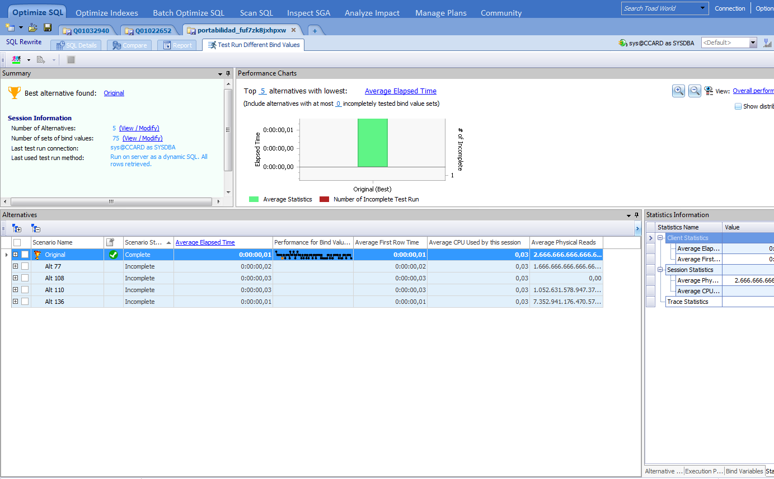Switch to the Q01022652 session tab
This screenshot has height=479, width=774.
pyautogui.click(x=149, y=30)
